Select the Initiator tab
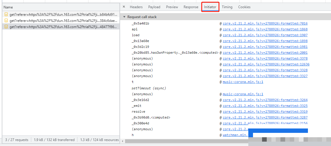The width and height of the screenshot is (331, 146). [210, 7]
